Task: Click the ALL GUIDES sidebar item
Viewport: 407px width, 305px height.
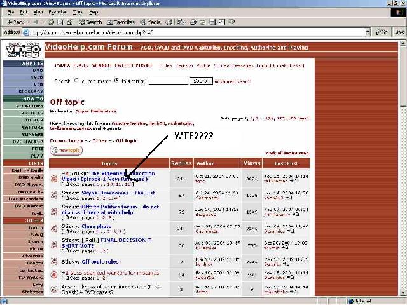Action: pos(24,106)
